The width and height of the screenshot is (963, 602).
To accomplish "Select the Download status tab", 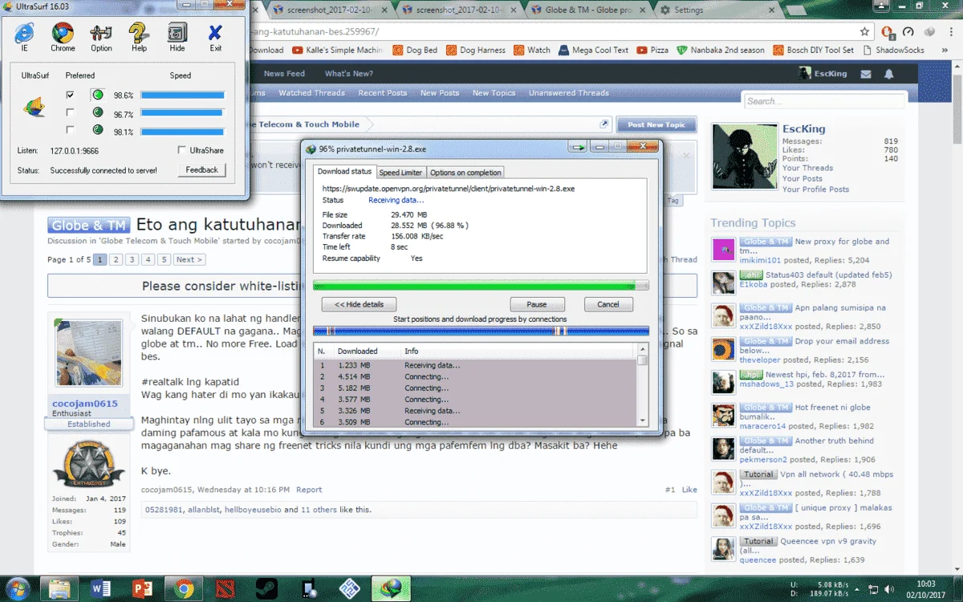I will [x=344, y=172].
